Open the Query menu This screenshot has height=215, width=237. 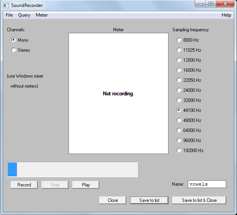pyautogui.click(x=24, y=15)
